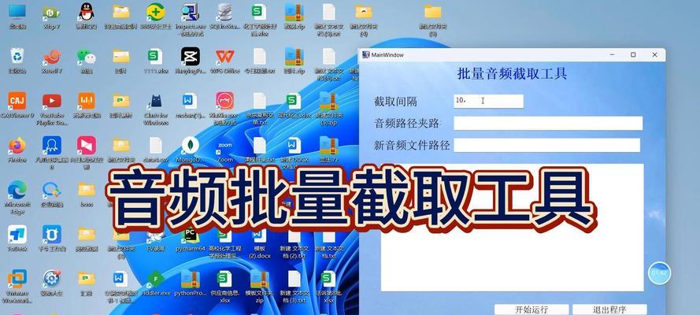Select the 模板 (2).docx document
The image size is (700, 315).
[x=259, y=235]
